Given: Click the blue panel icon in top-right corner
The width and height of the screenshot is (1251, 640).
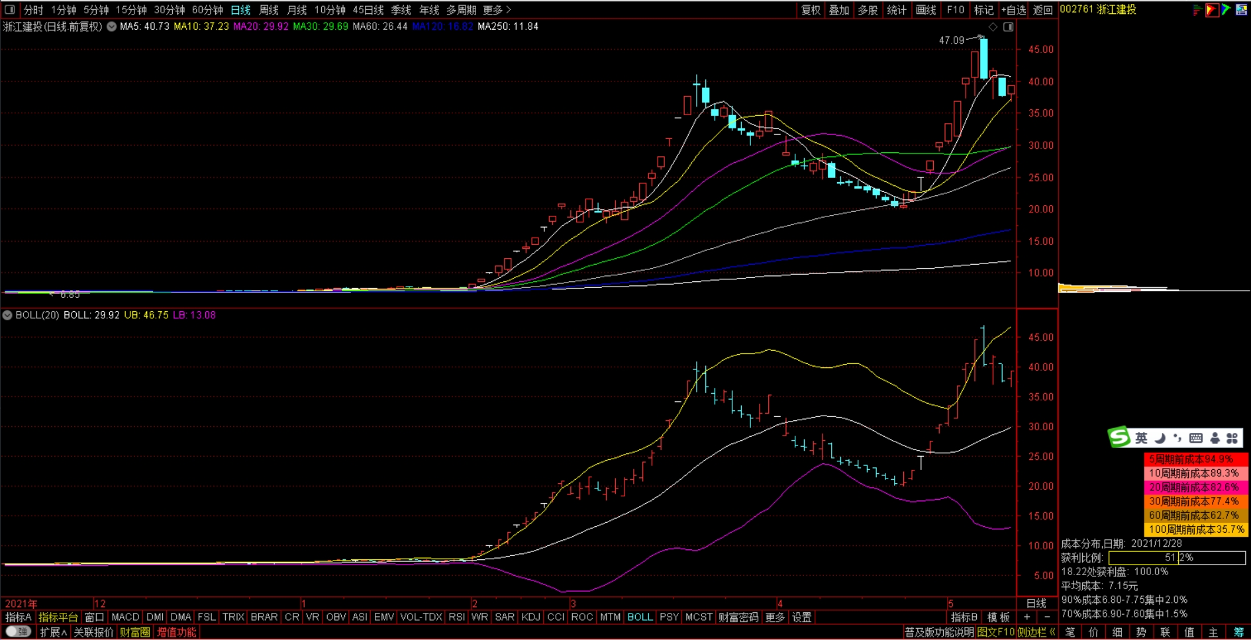Looking at the screenshot, I should tap(1242, 10).
